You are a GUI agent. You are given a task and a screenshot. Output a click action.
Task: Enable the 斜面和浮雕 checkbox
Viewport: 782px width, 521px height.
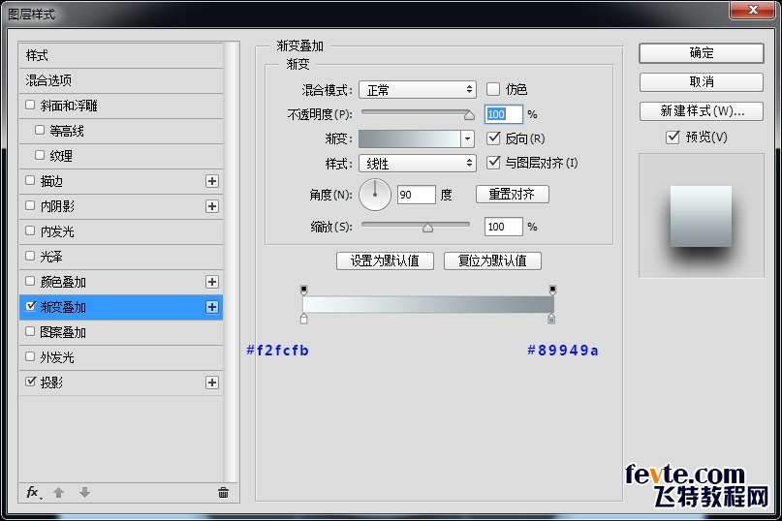coord(30,106)
